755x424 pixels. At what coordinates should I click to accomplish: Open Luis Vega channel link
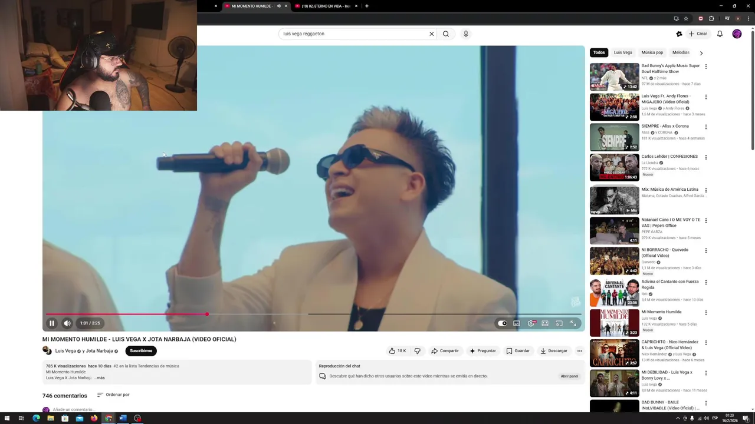point(65,351)
